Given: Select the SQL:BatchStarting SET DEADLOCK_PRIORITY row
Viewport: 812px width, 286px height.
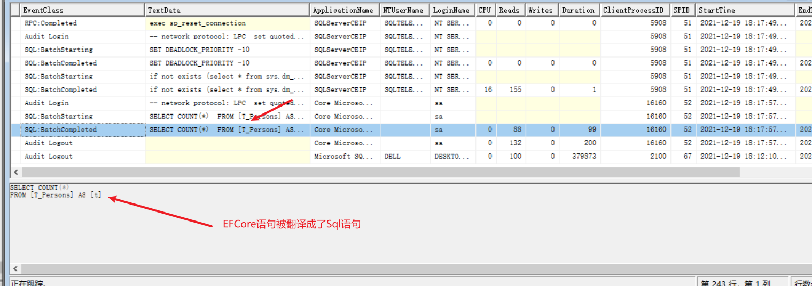Looking at the screenshot, I should point(411,50).
